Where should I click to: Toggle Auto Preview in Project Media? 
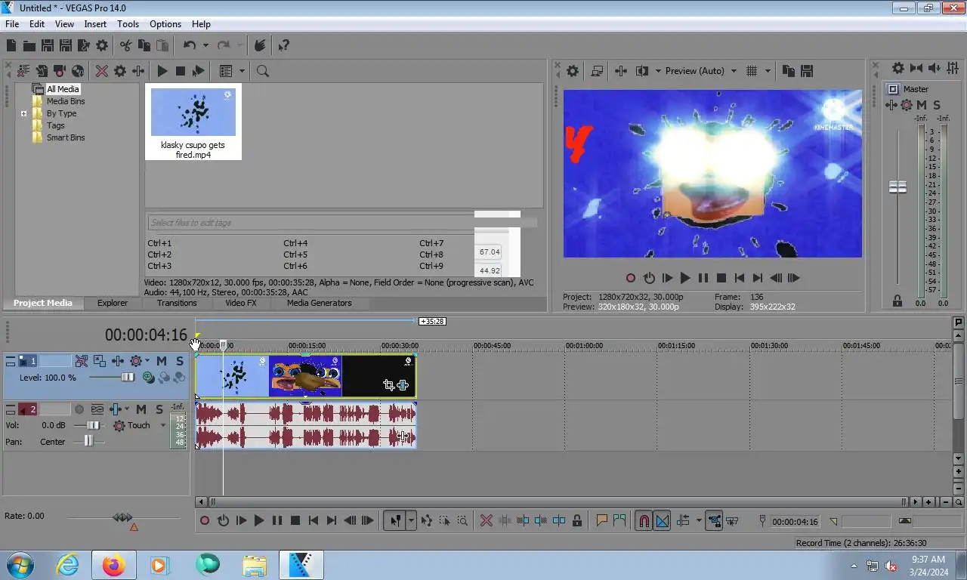tap(199, 71)
